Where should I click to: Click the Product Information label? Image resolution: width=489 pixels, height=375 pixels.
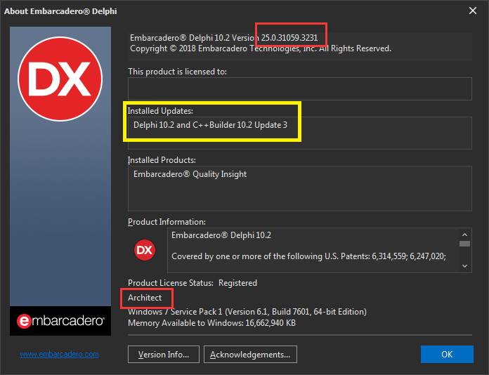(167, 222)
